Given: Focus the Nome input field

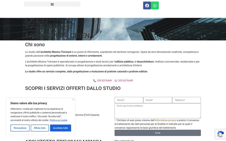Looking at the screenshot, I should point(129,100).
